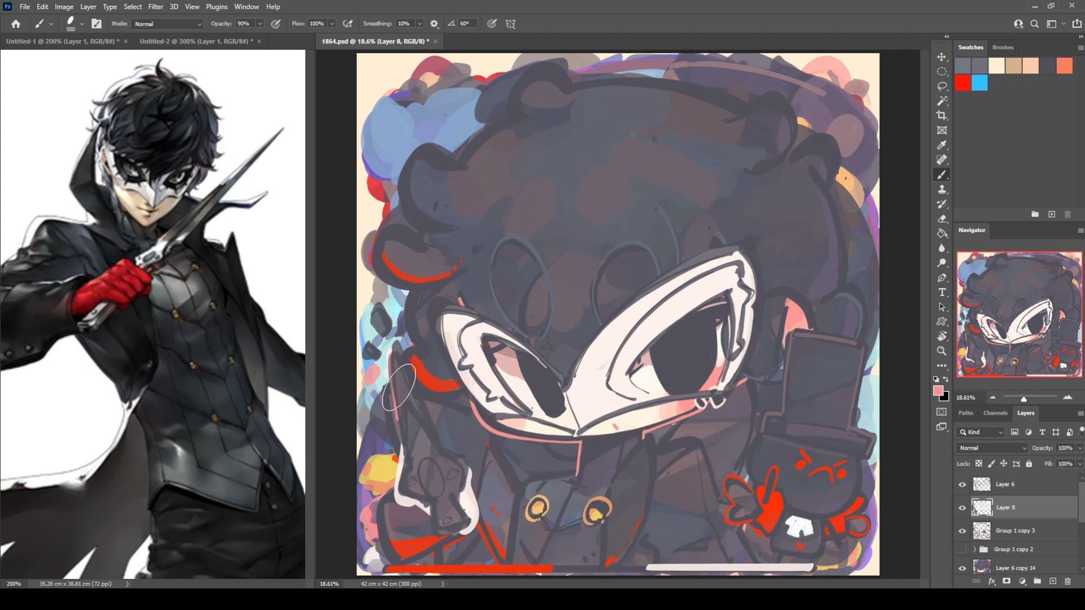Open Smoothing dropdown arrow
Viewport: 1085px width, 610px height.
[420, 24]
